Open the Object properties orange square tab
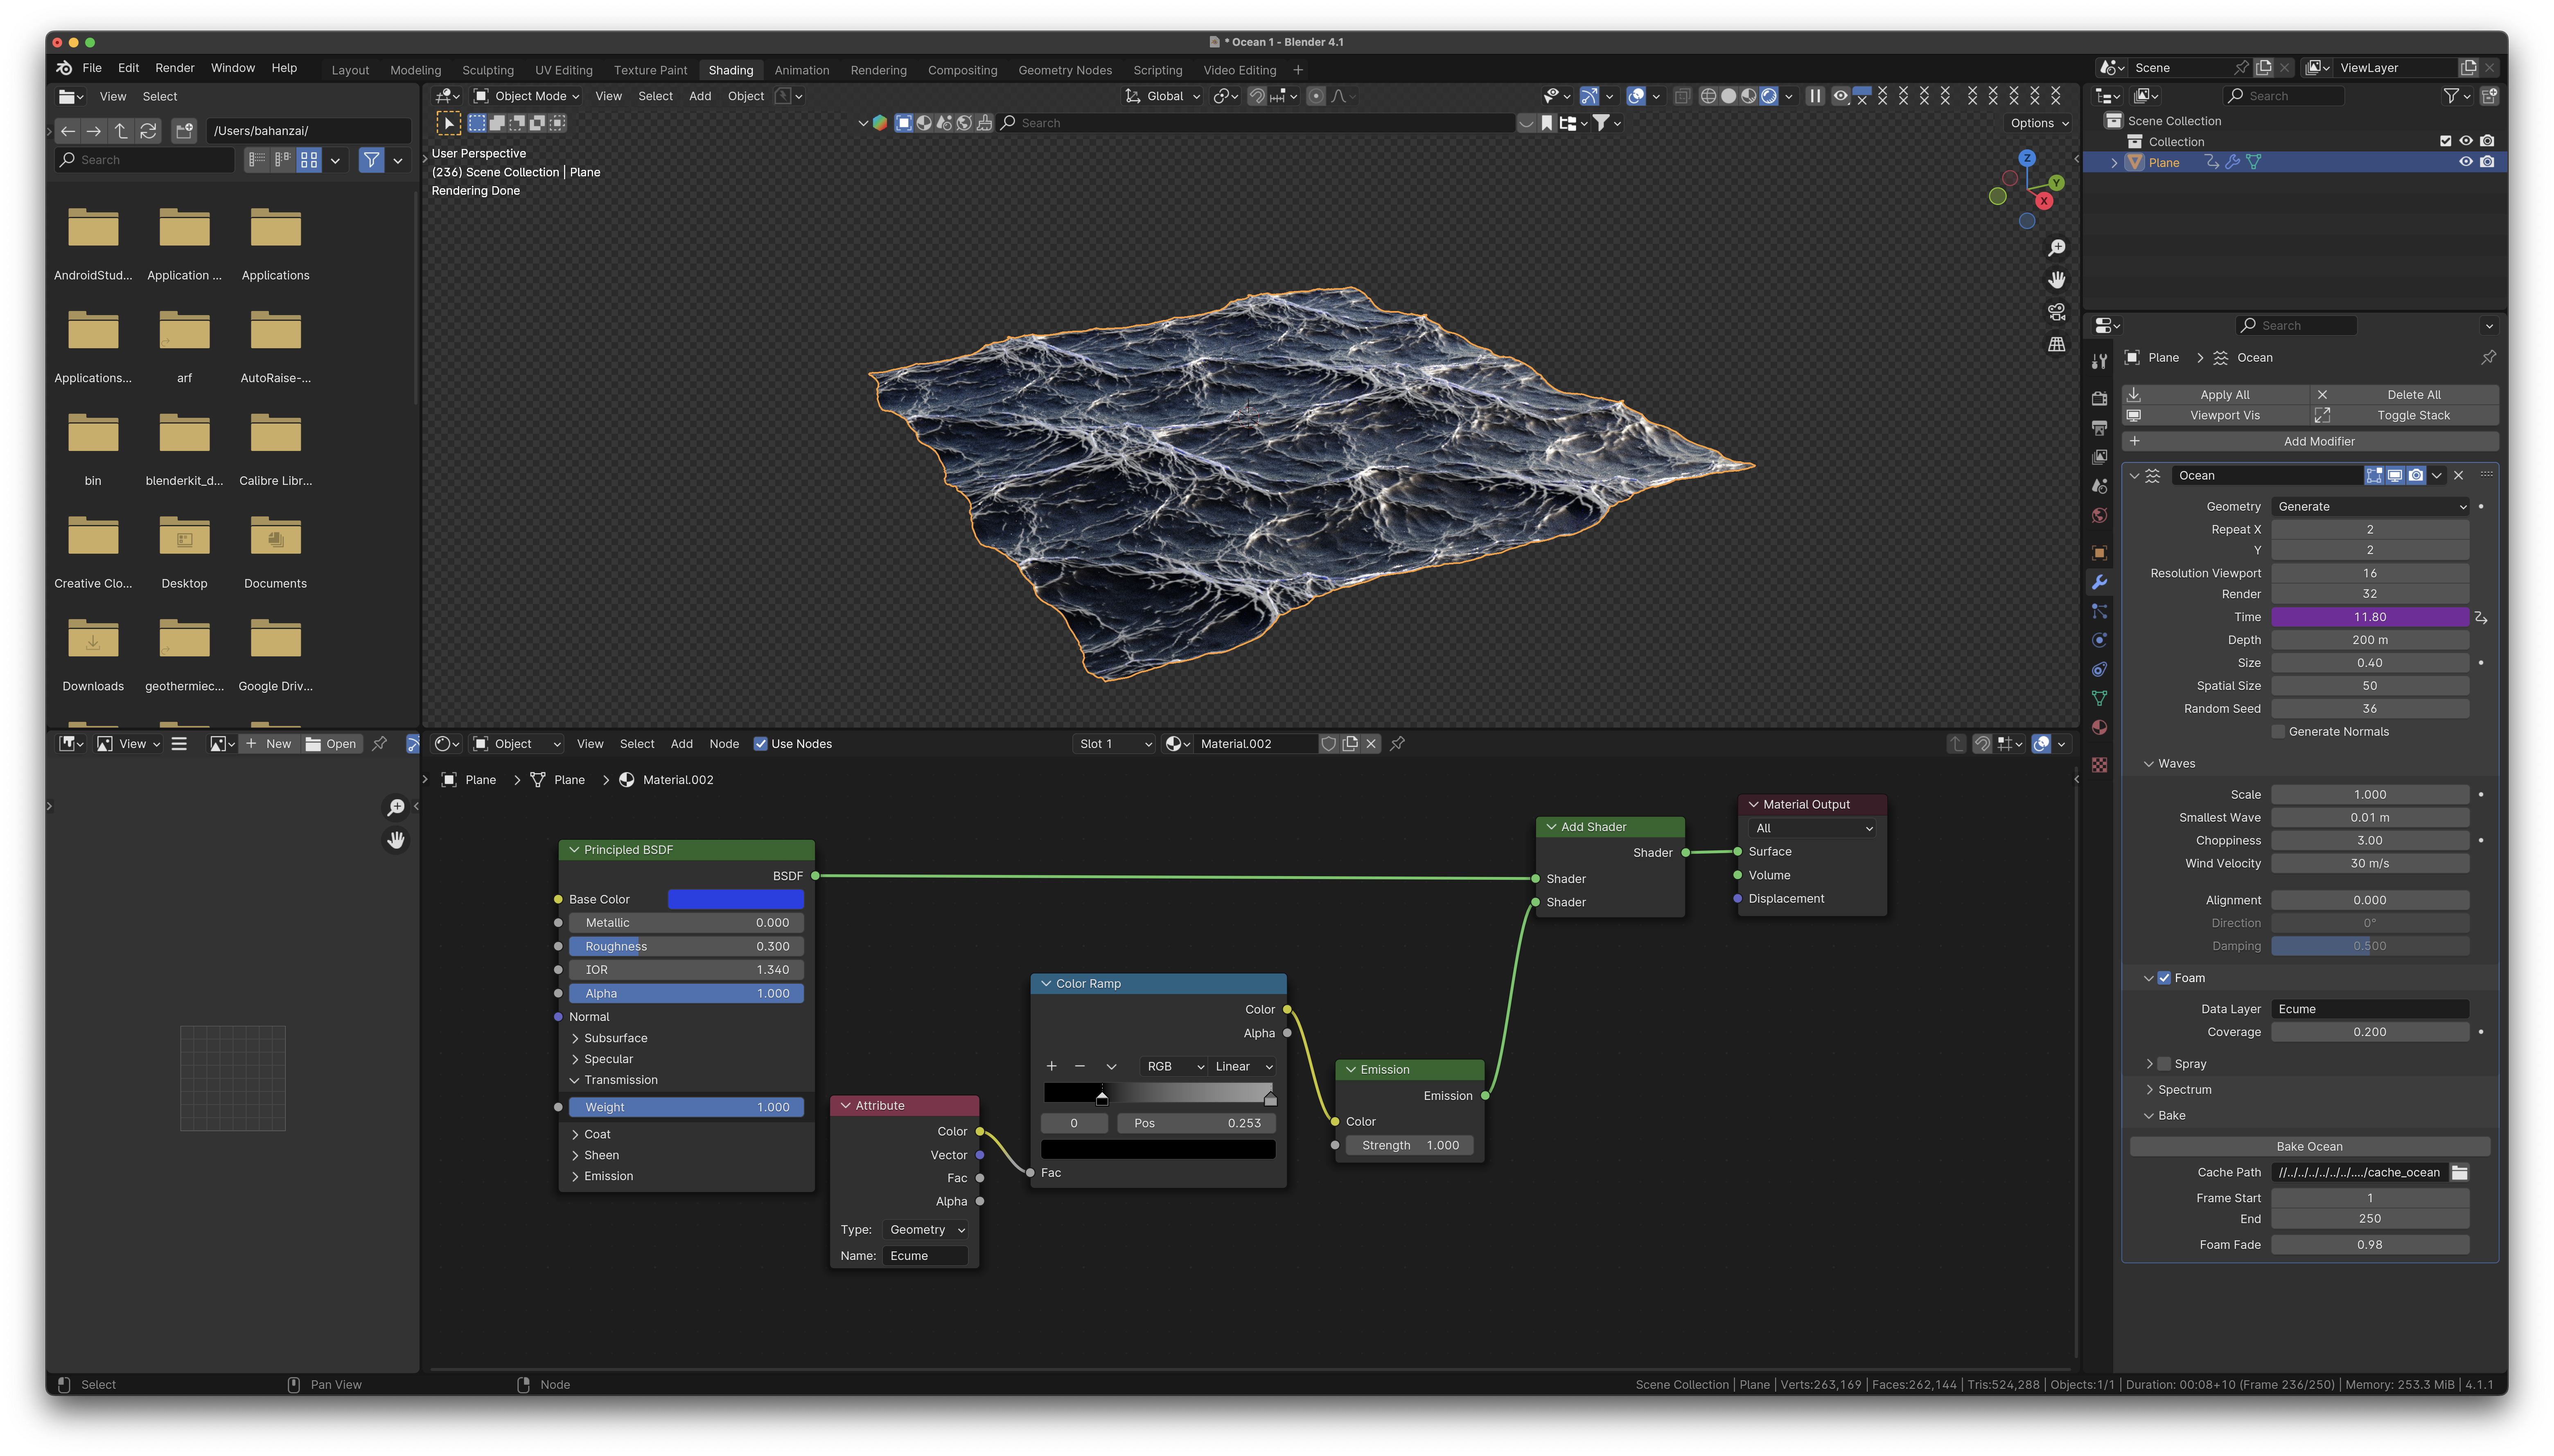This screenshot has height=1456, width=2554. [2099, 553]
